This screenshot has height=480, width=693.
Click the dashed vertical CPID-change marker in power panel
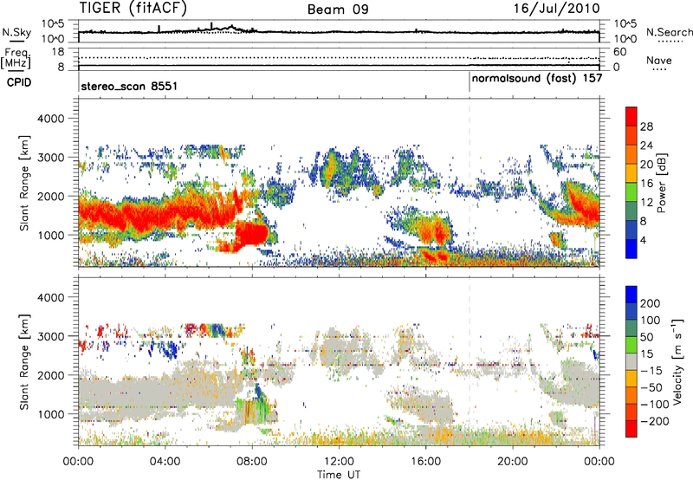pos(470,181)
